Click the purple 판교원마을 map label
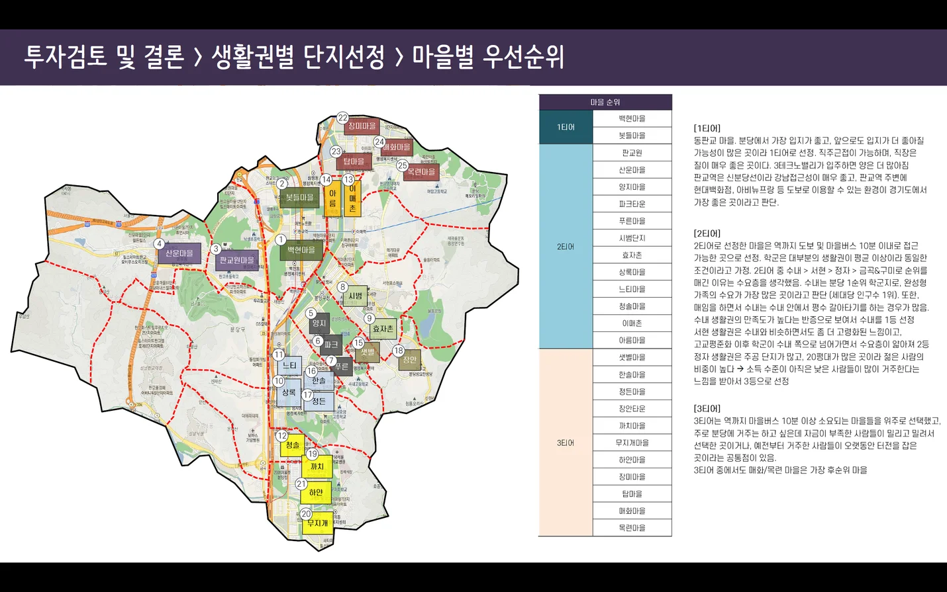This screenshot has width=947, height=592. 237,261
